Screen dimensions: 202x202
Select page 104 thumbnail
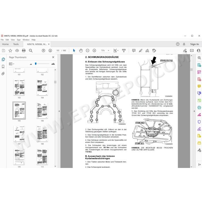(x=42, y=87)
